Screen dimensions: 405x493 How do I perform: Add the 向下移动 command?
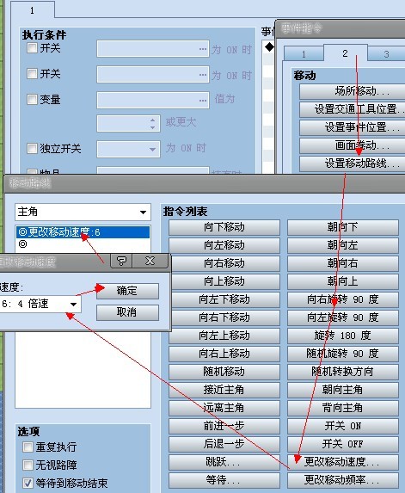point(224,227)
